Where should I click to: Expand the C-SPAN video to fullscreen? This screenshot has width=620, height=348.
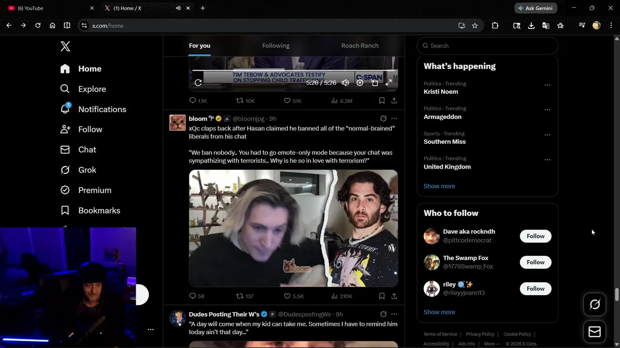[x=388, y=83]
